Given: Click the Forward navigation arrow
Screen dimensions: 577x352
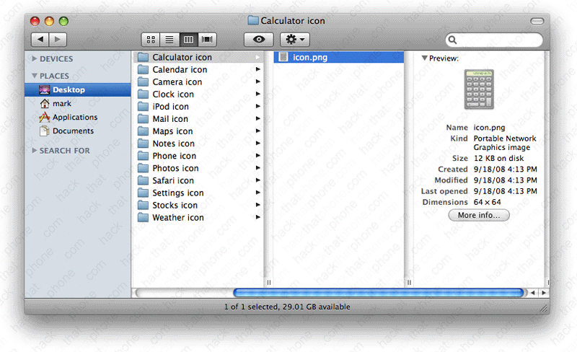Looking at the screenshot, I should coord(58,40).
